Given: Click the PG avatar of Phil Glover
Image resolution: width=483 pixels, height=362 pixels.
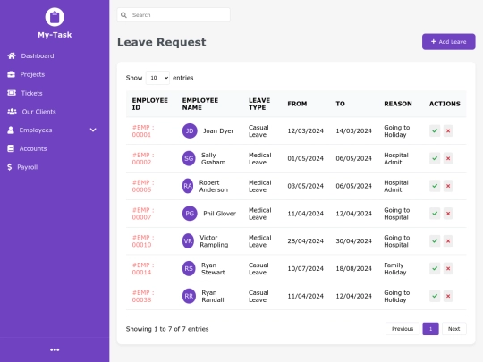Looking at the screenshot, I should 190,214.
